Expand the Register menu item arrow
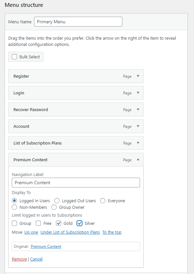The height and width of the screenshot is (274, 194). [x=138, y=76]
